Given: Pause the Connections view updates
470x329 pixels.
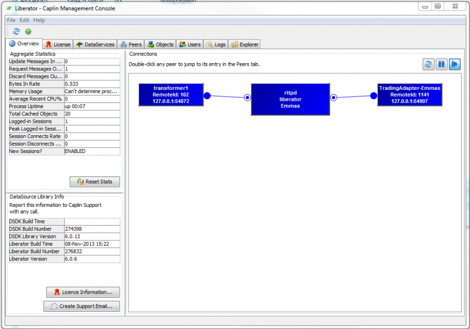Looking at the screenshot, I should click(x=441, y=64).
